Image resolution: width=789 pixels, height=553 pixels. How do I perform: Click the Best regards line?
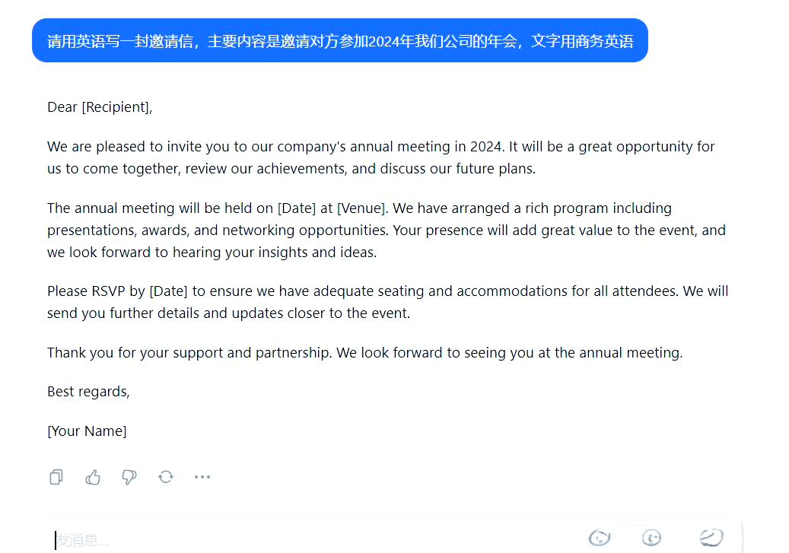(x=88, y=392)
